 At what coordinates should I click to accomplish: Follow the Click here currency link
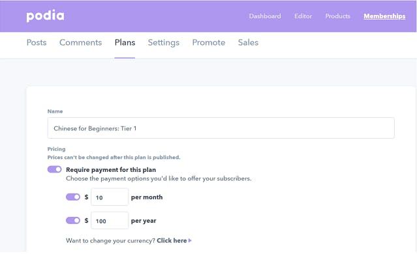(x=172, y=240)
